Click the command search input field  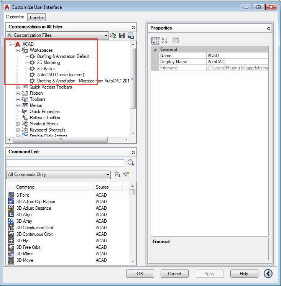65,163
